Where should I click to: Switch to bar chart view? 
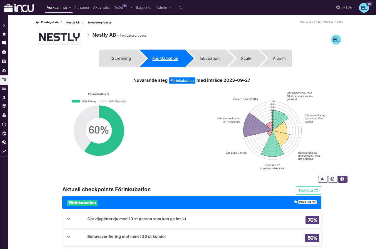click(x=323, y=179)
